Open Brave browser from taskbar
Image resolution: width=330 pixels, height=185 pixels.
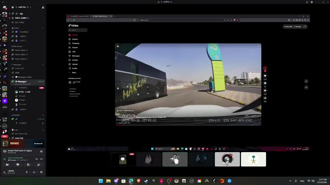coord(139,181)
